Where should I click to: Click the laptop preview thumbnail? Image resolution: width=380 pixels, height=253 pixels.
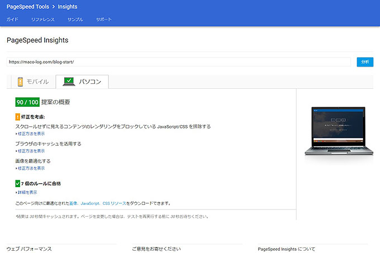tap(339, 131)
